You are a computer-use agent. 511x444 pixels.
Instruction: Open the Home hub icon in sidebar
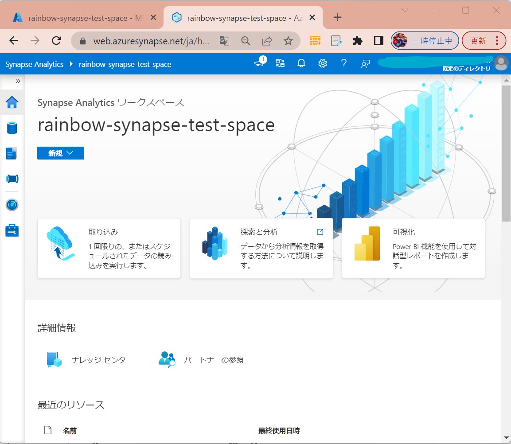(x=12, y=102)
